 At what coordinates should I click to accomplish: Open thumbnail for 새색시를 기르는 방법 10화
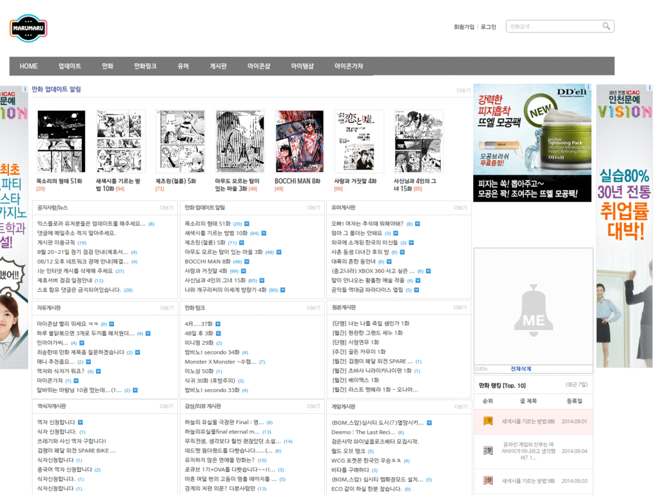click(119, 141)
